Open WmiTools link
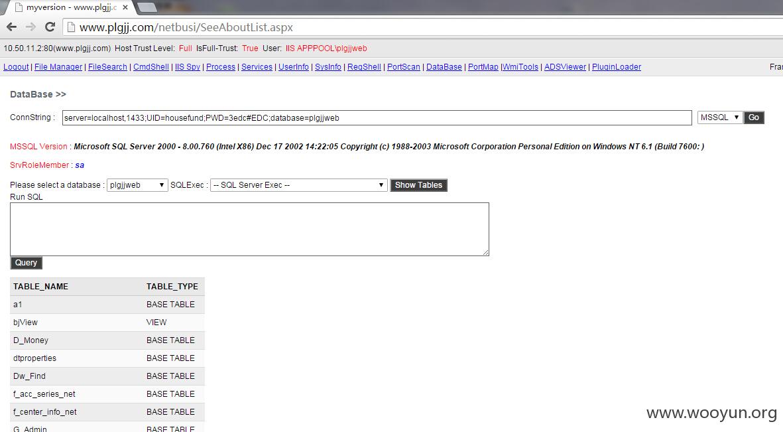The height and width of the screenshot is (432, 783). [x=520, y=67]
